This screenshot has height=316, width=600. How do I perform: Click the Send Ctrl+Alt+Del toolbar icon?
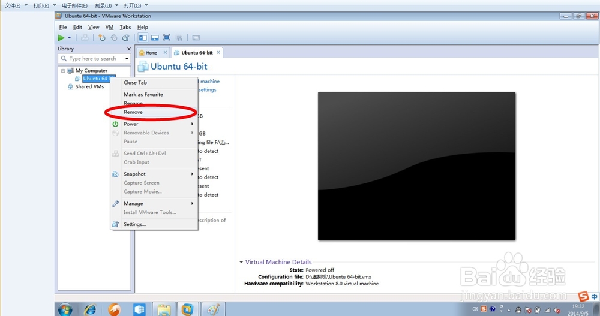pyautogui.click(x=85, y=38)
